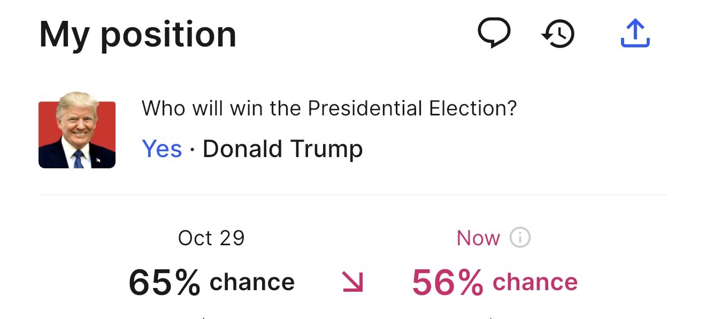This screenshot has width=706, height=319.
Task: Click the dot separator after Yes
Action: (x=193, y=150)
